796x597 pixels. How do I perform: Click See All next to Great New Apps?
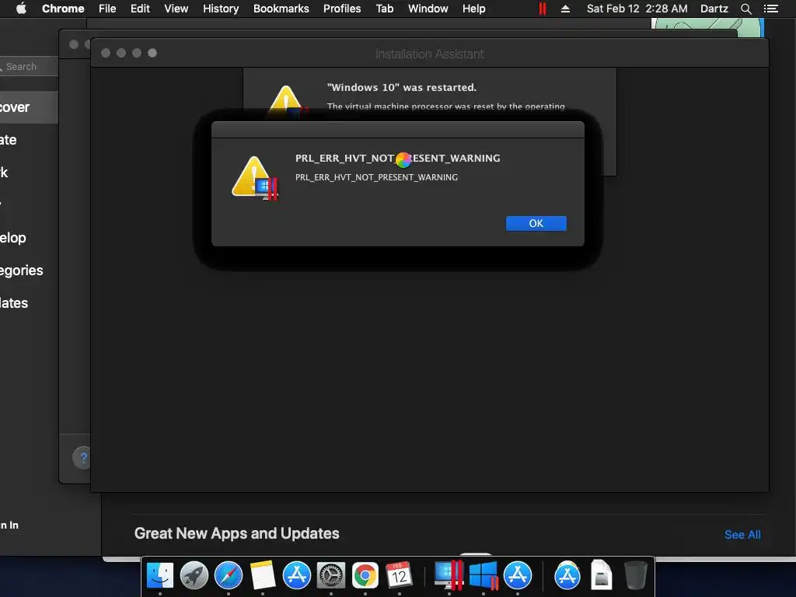tap(742, 535)
